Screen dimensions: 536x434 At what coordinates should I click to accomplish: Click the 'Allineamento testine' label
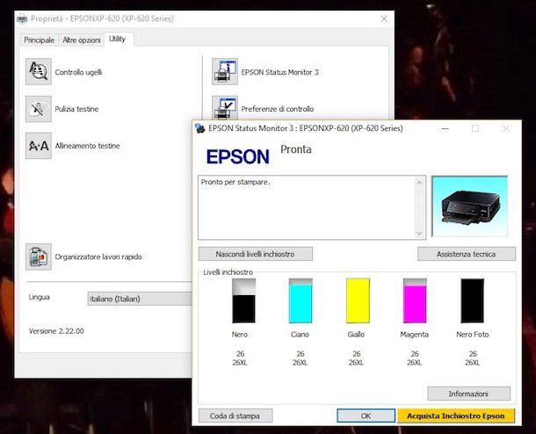[88, 146]
